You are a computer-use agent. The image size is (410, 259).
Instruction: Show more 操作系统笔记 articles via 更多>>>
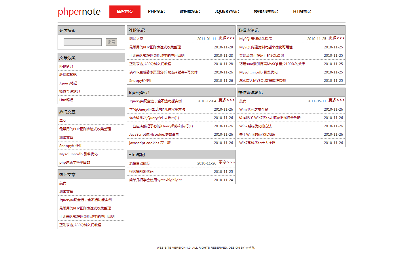[337, 100]
